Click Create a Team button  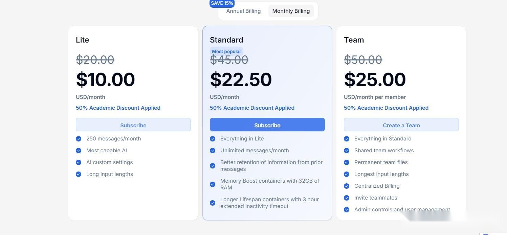(401, 125)
